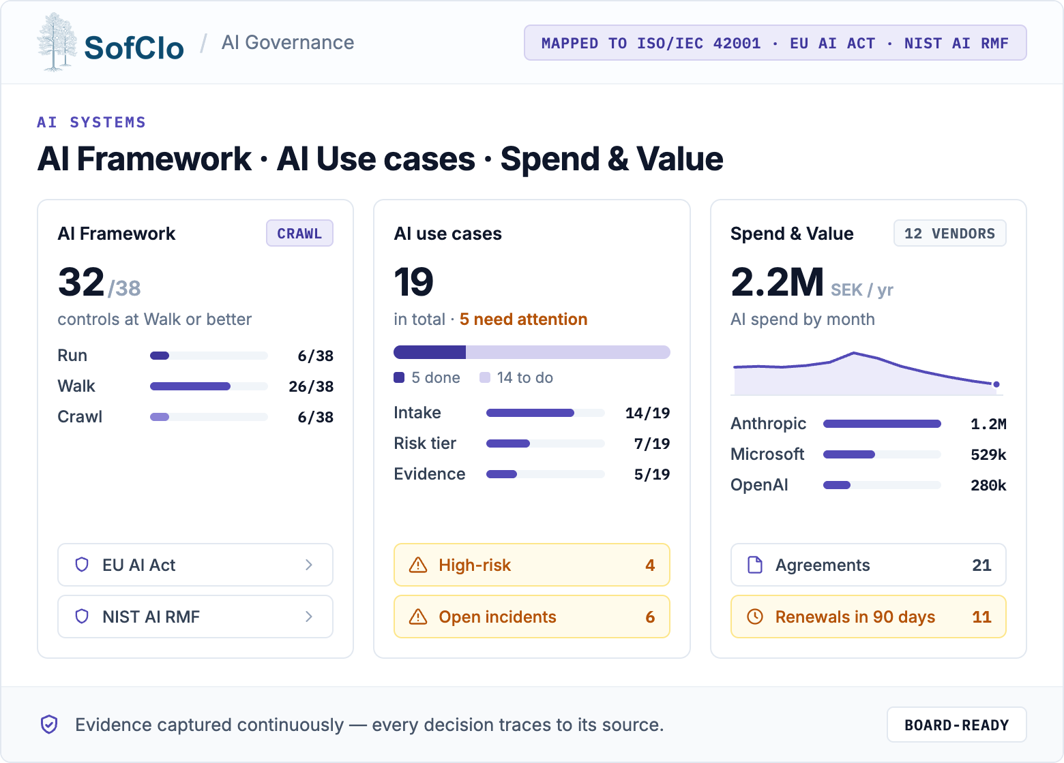Viewport: 1064px width, 763px height.
Task: Click the shield icon beside EU AI Act
Action: pos(82,565)
